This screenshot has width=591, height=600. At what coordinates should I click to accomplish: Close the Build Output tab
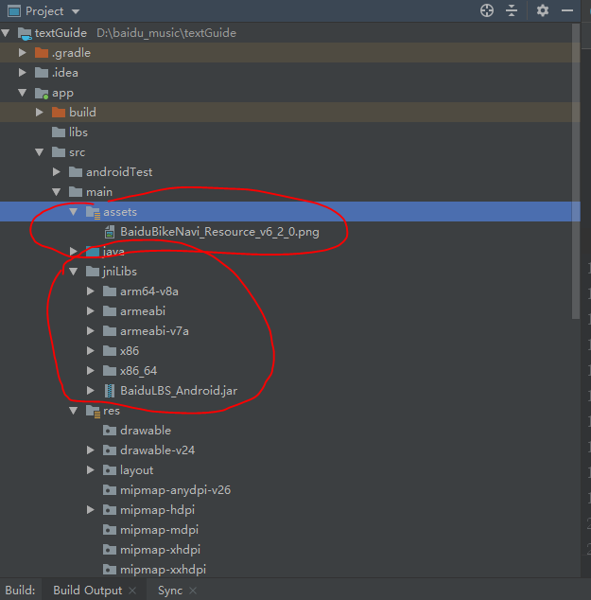132,591
